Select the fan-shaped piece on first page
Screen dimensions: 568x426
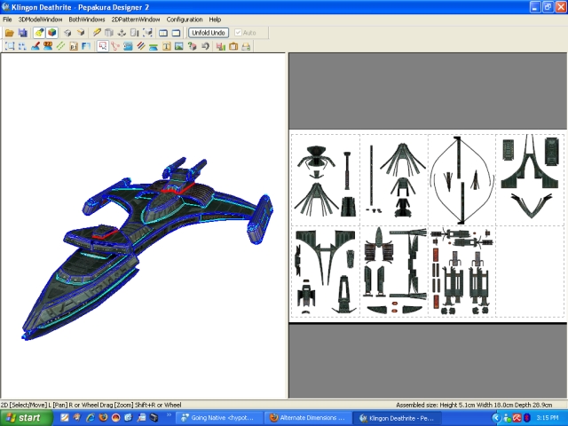pos(316,199)
